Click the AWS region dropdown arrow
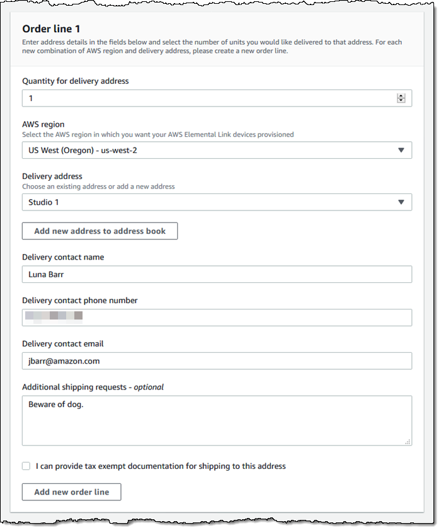441x530 pixels. pos(401,150)
